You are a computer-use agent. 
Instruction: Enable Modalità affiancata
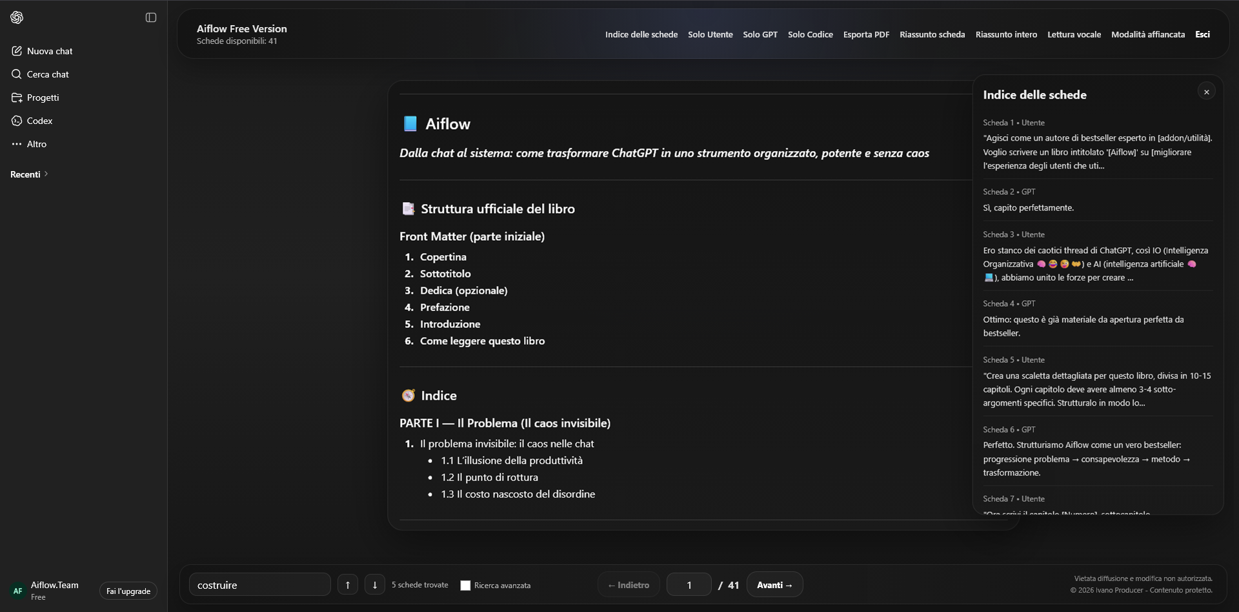click(x=1148, y=34)
